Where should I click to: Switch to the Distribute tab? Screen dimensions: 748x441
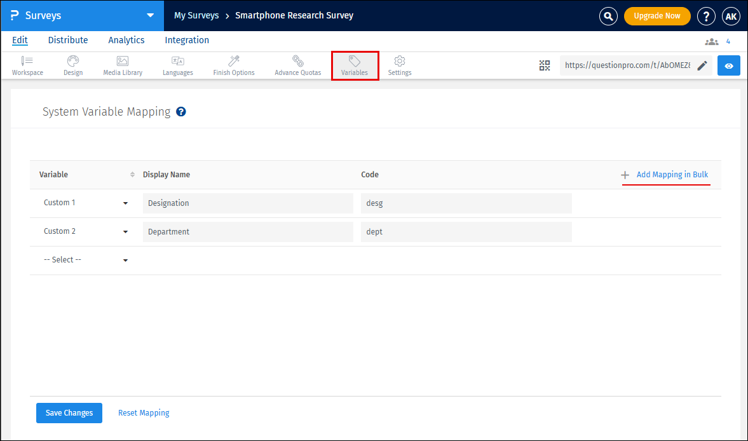(68, 40)
